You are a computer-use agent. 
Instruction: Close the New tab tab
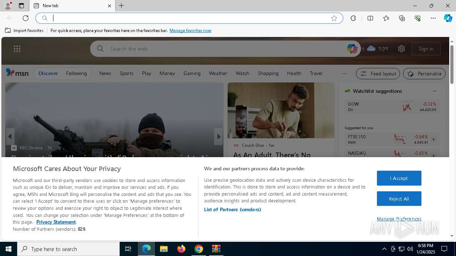pos(109,6)
